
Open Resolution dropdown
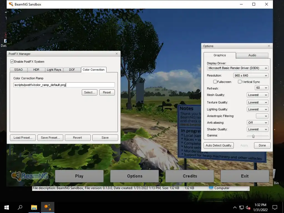click(251, 75)
